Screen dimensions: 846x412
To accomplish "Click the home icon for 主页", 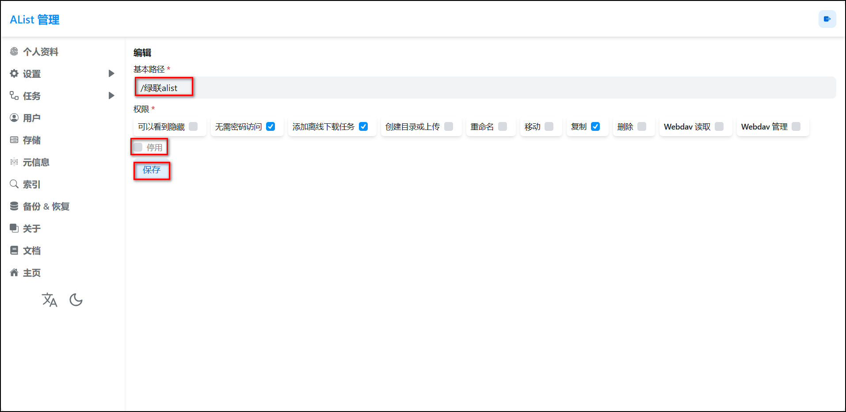I will 14,273.
